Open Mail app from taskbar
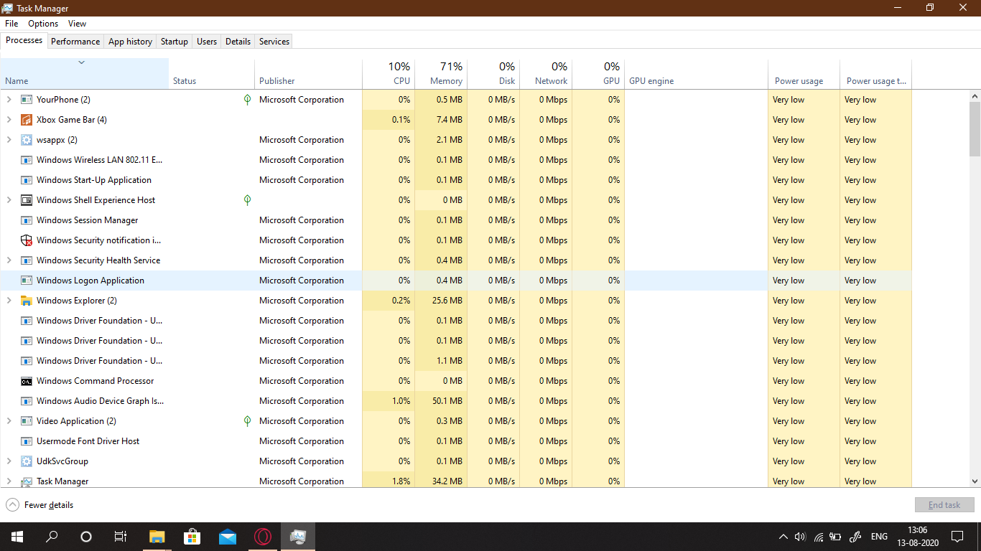This screenshot has width=981, height=551. [228, 537]
